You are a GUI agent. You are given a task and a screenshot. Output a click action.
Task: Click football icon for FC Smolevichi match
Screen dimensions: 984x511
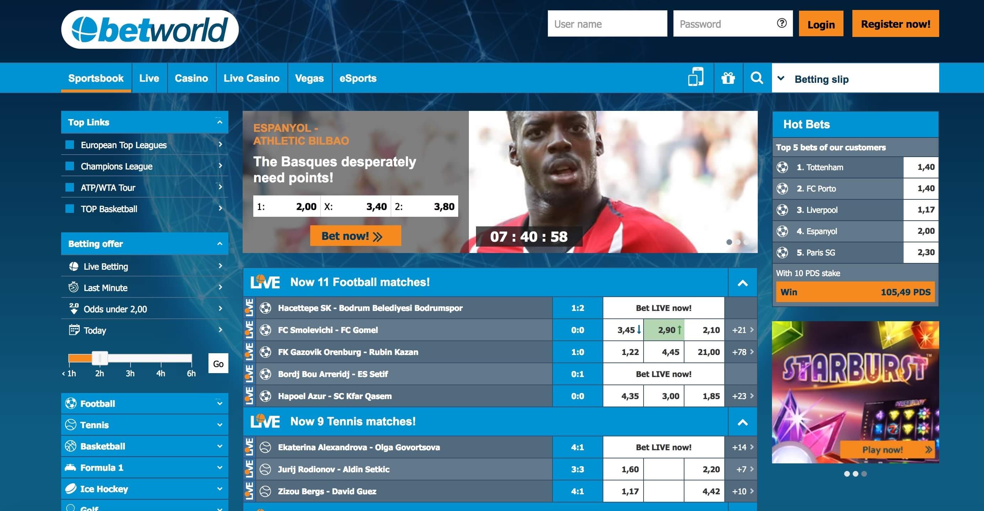click(x=265, y=330)
